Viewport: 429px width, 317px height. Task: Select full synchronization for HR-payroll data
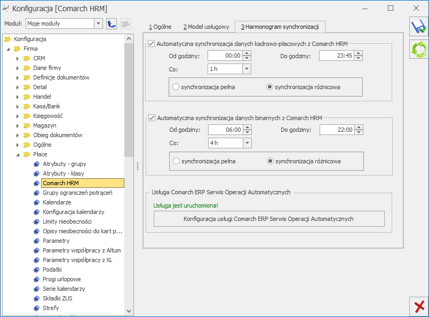coord(176,87)
